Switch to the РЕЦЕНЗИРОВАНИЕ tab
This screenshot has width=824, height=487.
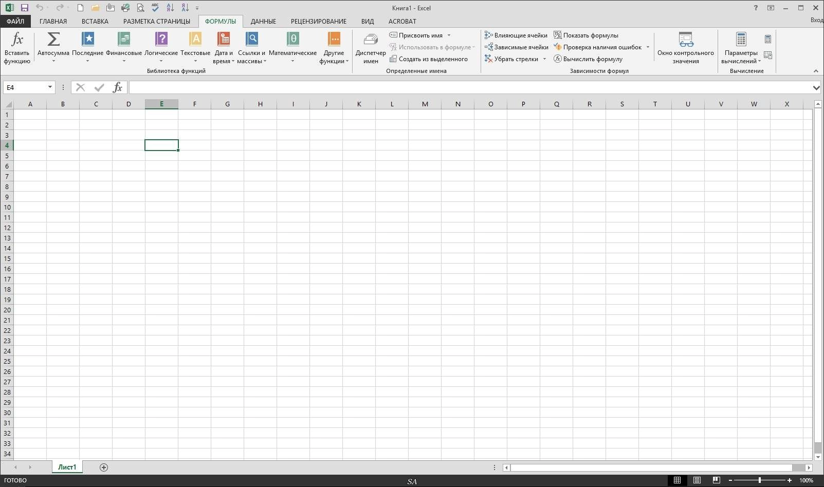click(x=319, y=22)
